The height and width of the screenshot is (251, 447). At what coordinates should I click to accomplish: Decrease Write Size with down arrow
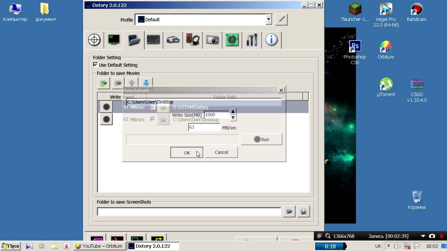click(233, 118)
